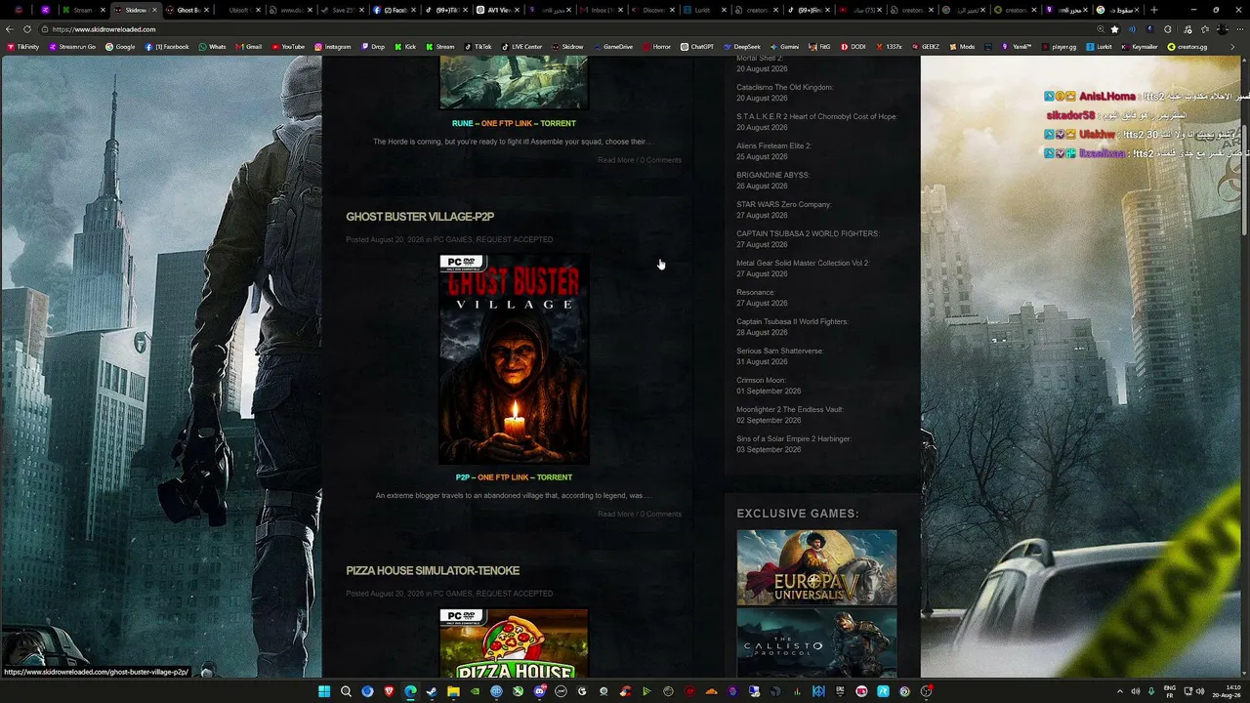This screenshot has width=1250, height=703.
Task: Close the Skidrow browser tab
Action: (x=154, y=10)
